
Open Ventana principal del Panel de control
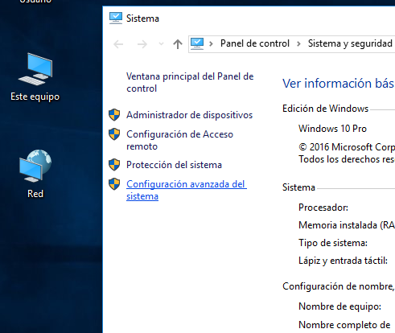click(190, 82)
